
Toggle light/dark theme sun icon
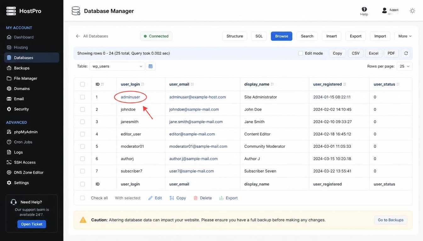[x=412, y=11]
